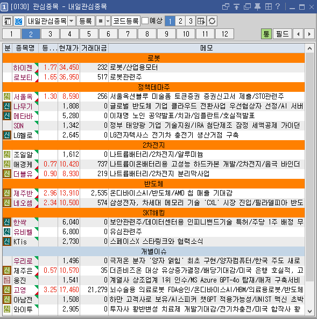Sort by 거래대금 column header

[x=94, y=48]
